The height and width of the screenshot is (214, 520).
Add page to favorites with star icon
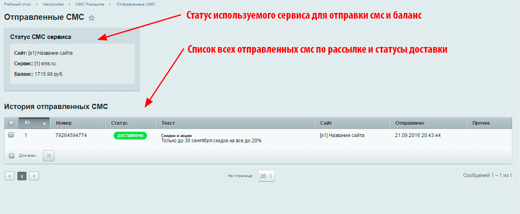[x=91, y=18]
